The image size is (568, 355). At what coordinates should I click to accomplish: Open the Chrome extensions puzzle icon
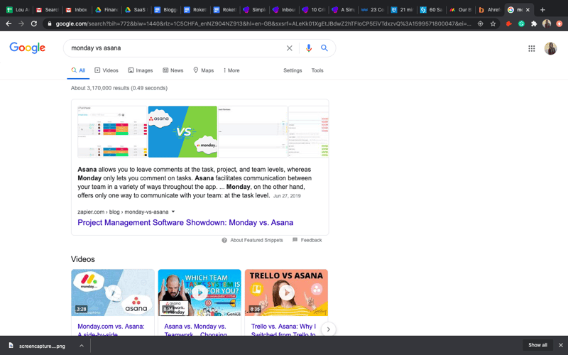coord(534,24)
